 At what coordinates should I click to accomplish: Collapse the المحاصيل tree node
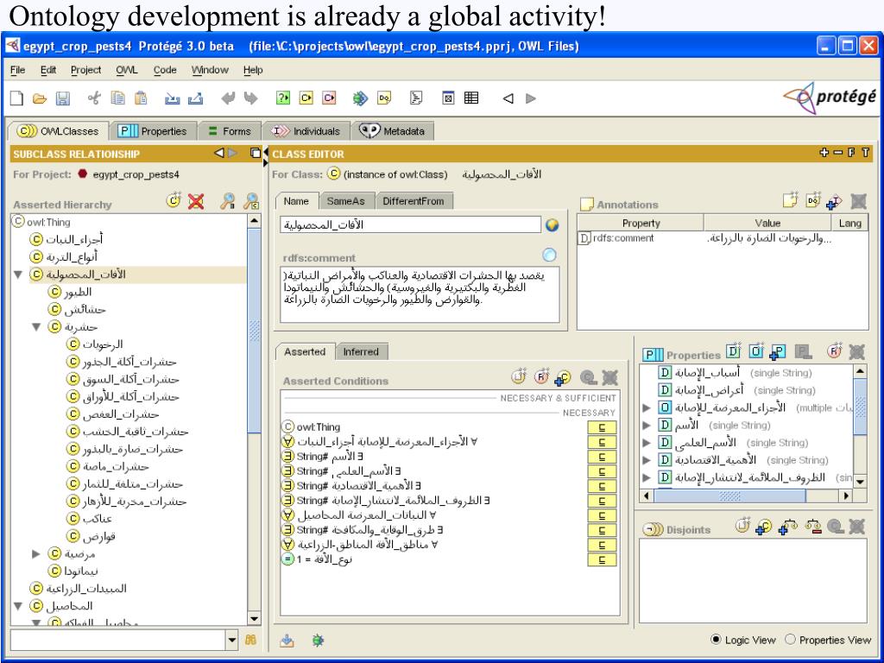[x=18, y=607]
